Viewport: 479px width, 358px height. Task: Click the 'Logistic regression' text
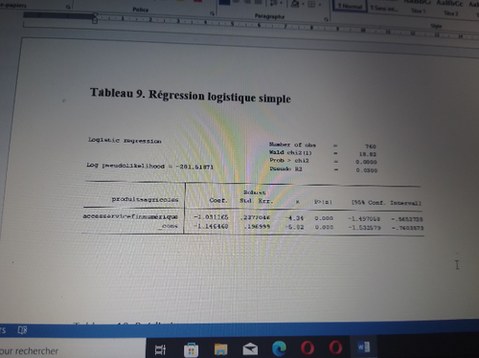[125, 141]
